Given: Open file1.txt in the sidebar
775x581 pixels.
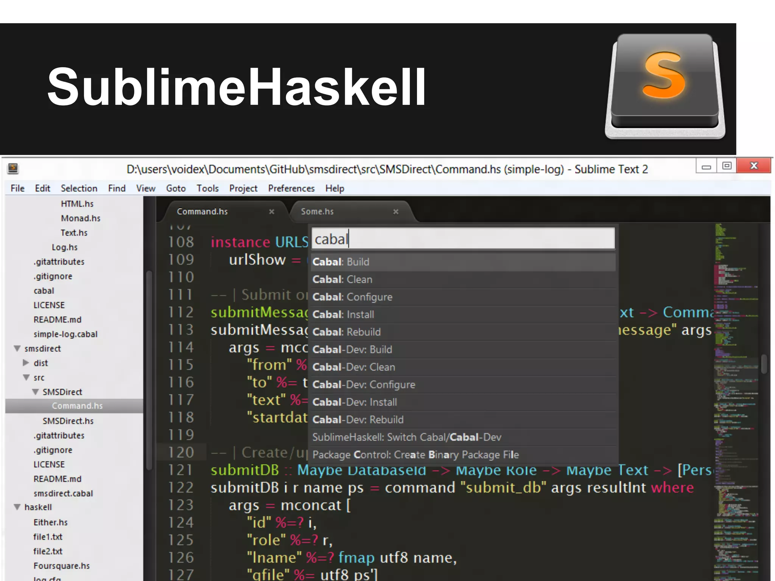Looking at the screenshot, I should point(48,537).
